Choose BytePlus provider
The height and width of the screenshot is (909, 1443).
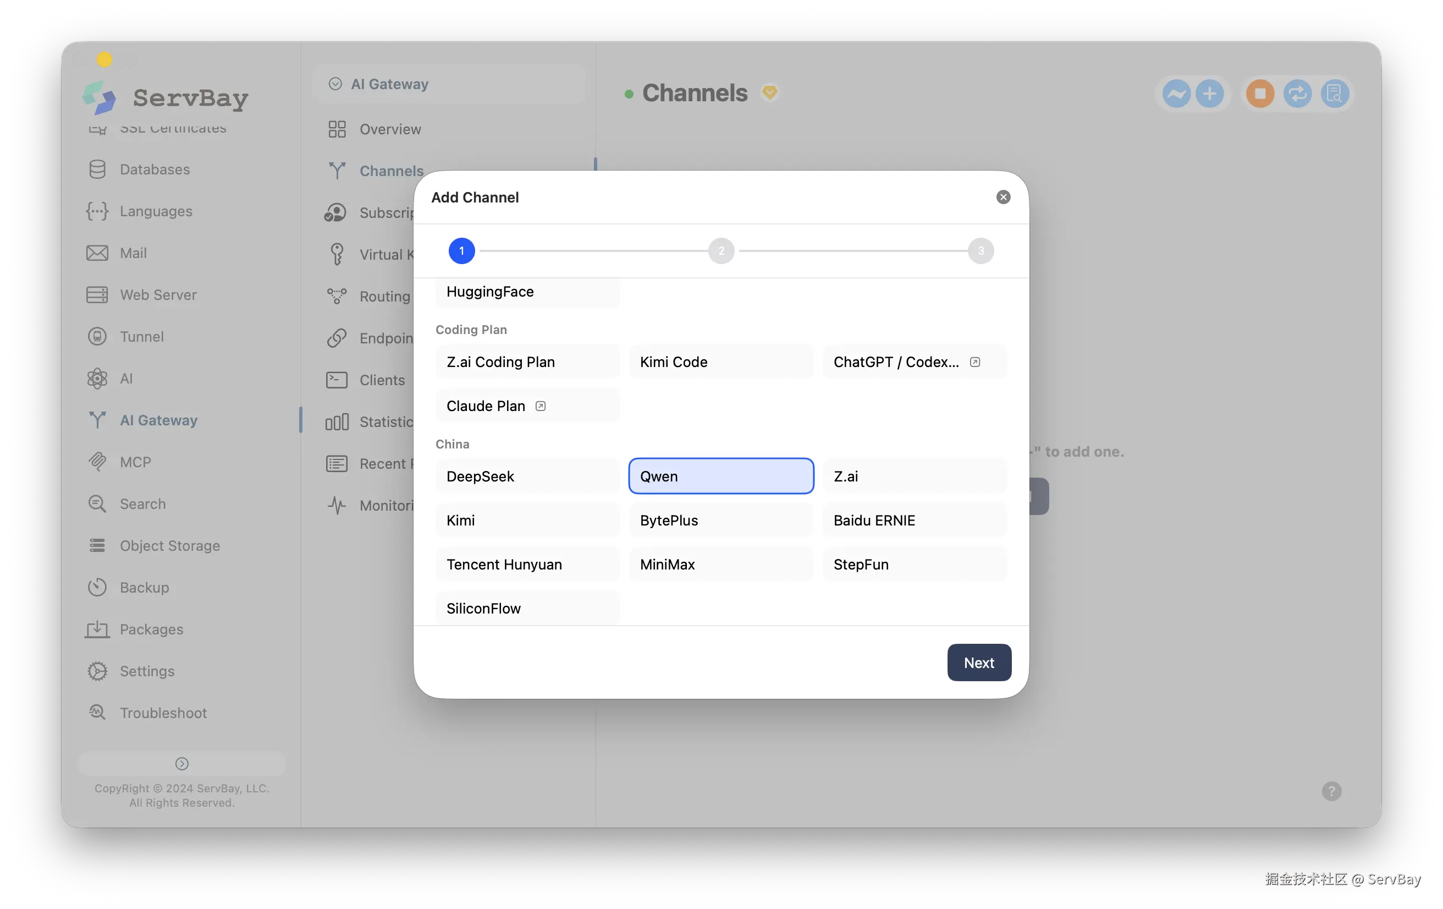click(x=721, y=521)
